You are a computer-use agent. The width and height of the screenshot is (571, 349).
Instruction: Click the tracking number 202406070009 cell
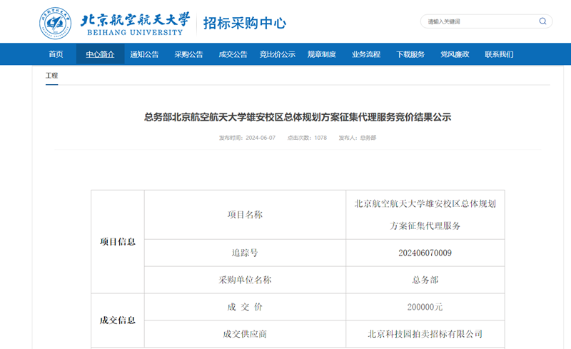click(425, 253)
